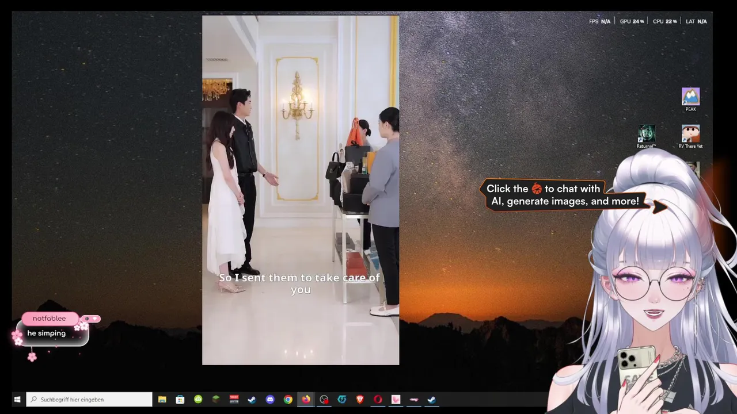The height and width of the screenshot is (414, 737).
Task: Open the first Steam icon on taskbar
Action: (x=252, y=400)
